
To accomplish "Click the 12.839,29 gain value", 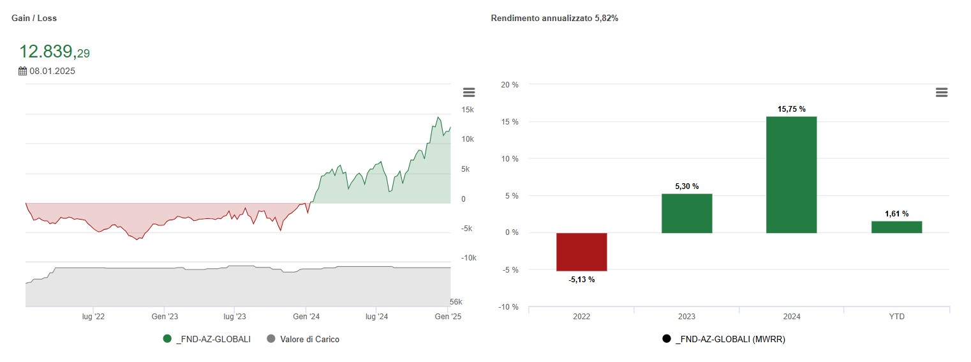I will (54, 52).
